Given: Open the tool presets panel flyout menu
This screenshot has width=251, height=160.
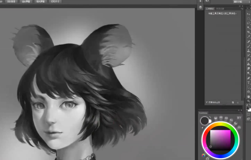Looking at the screenshot, I should tap(242, 9).
